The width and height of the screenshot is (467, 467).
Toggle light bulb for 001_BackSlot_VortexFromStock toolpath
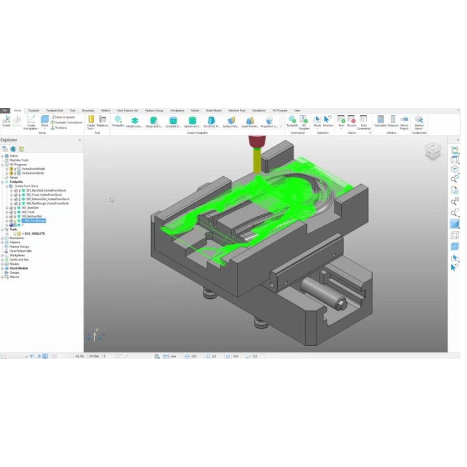coord(20,191)
